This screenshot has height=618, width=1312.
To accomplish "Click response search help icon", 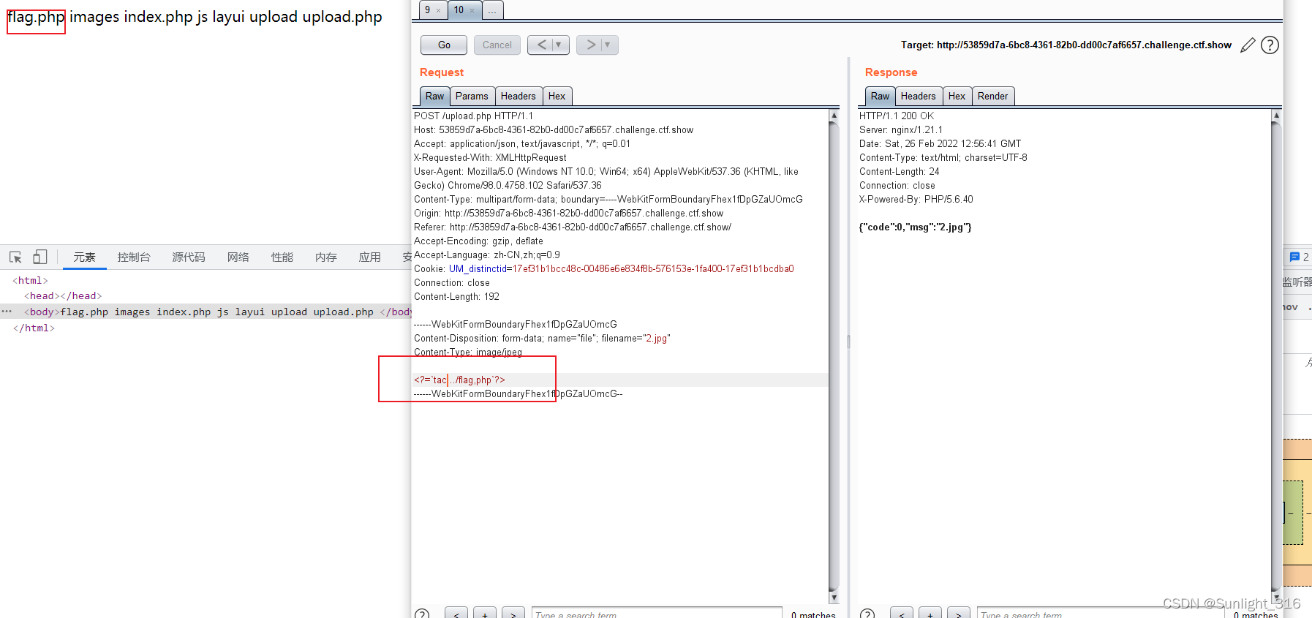I will pos(867,614).
